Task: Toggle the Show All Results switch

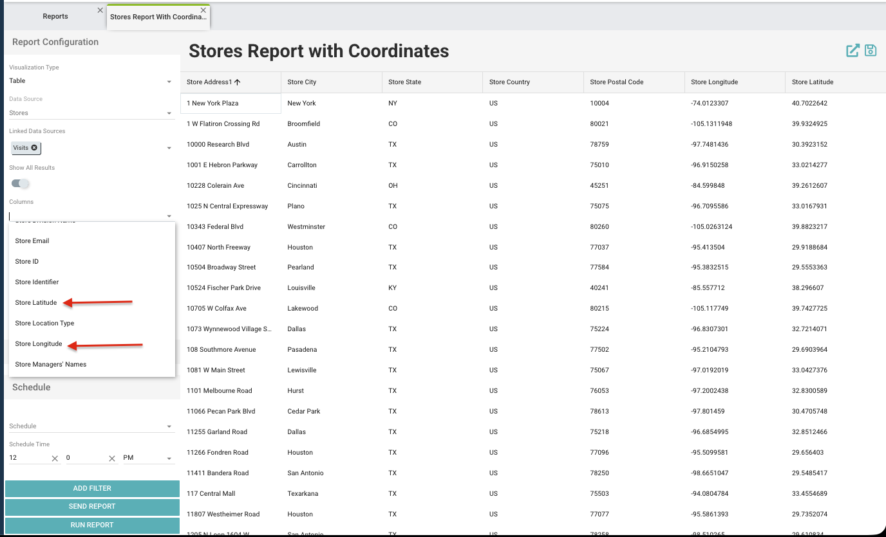Action: pyautogui.click(x=21, y=184)
